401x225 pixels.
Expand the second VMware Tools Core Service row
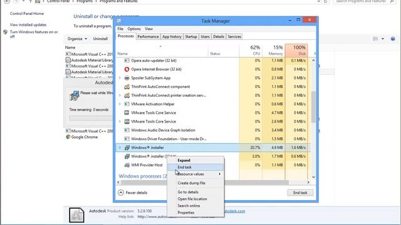tap(120, 121)
